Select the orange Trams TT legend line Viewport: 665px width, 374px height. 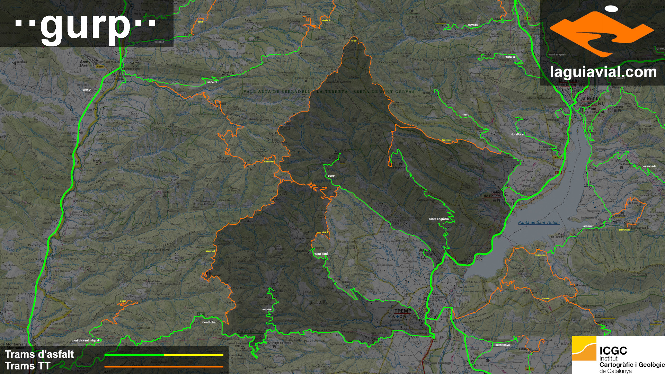(x=164, y=366)
